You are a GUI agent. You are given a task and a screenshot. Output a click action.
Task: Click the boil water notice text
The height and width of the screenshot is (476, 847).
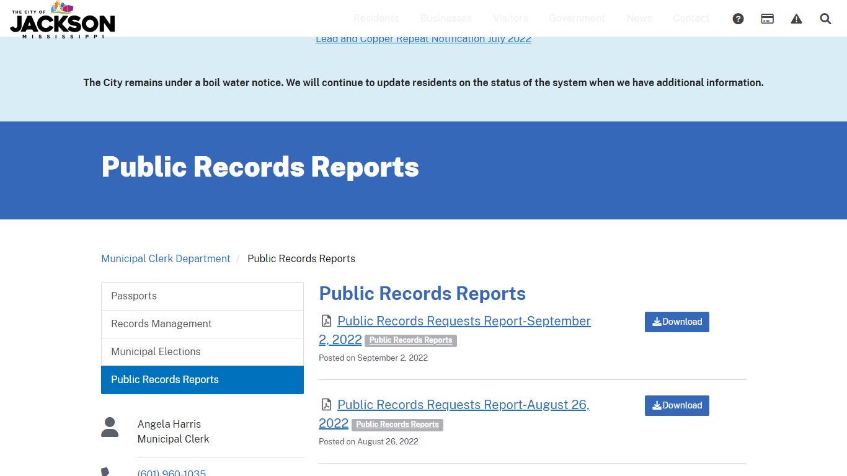click(423, 82)
